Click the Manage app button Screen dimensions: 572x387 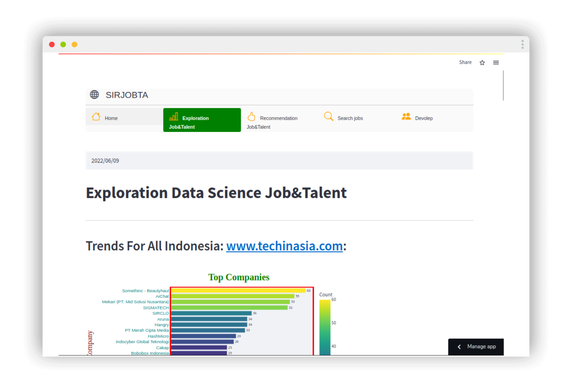[x=476, y=347]
